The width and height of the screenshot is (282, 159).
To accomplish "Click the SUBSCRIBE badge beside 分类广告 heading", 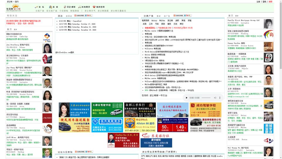I will point(182,16).
